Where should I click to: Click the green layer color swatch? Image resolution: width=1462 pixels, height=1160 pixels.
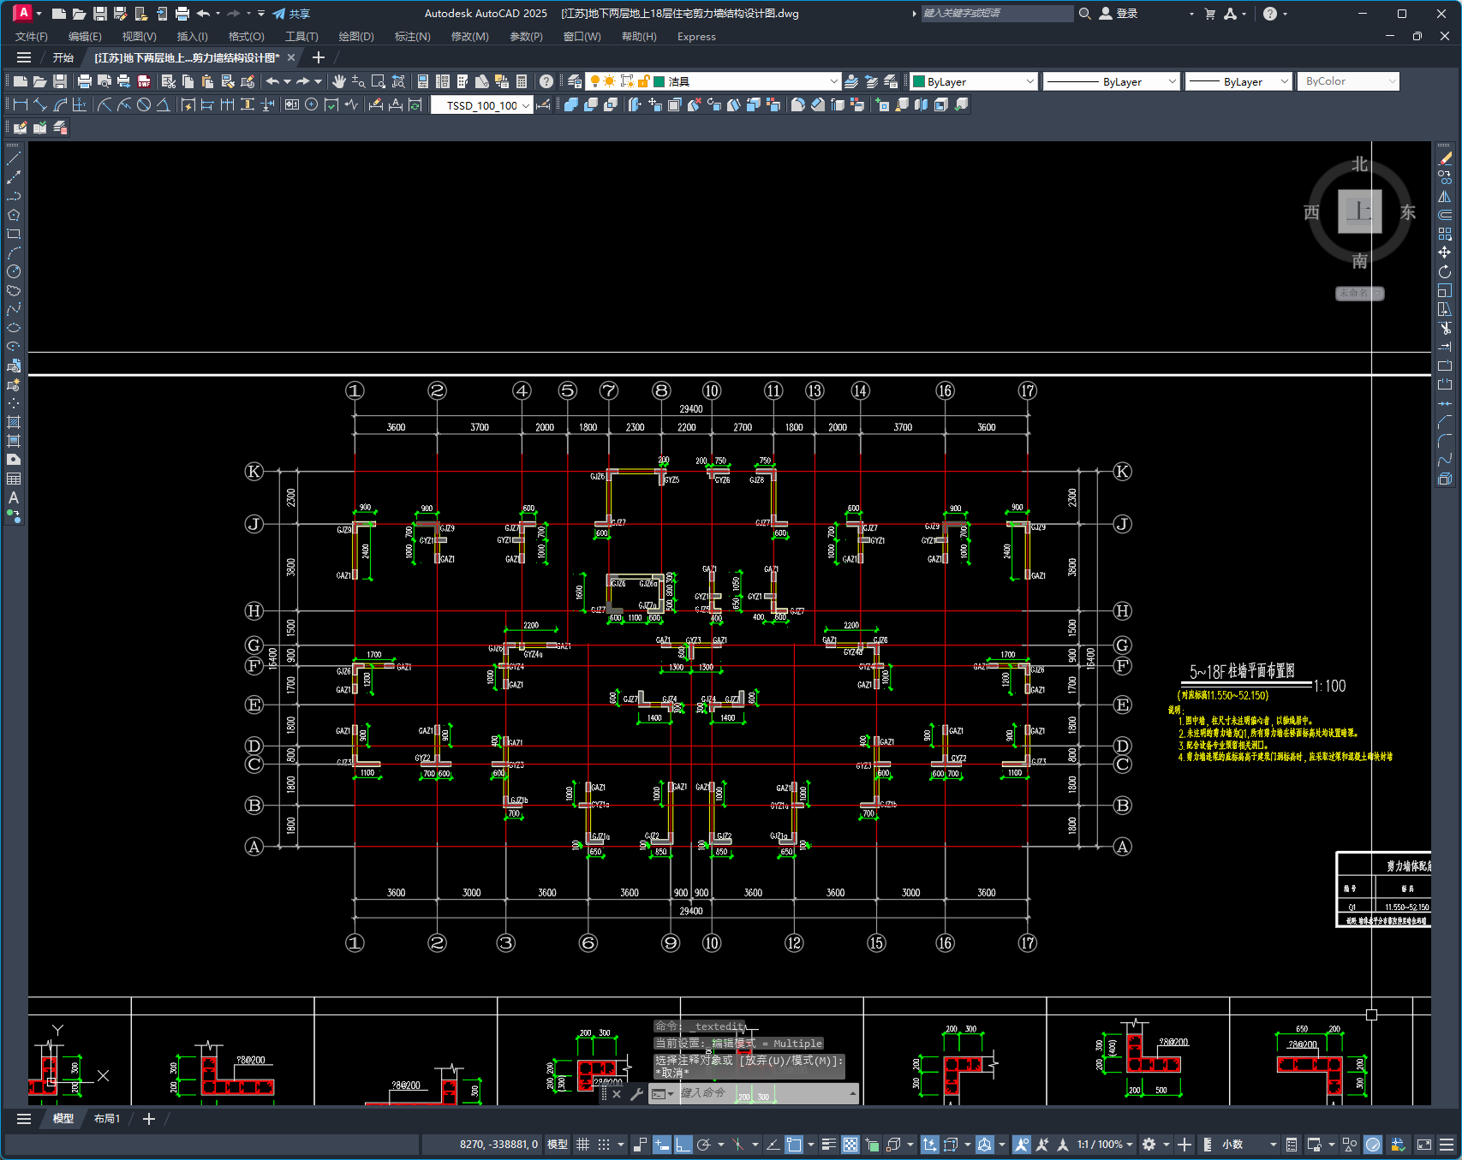(659, 81)
